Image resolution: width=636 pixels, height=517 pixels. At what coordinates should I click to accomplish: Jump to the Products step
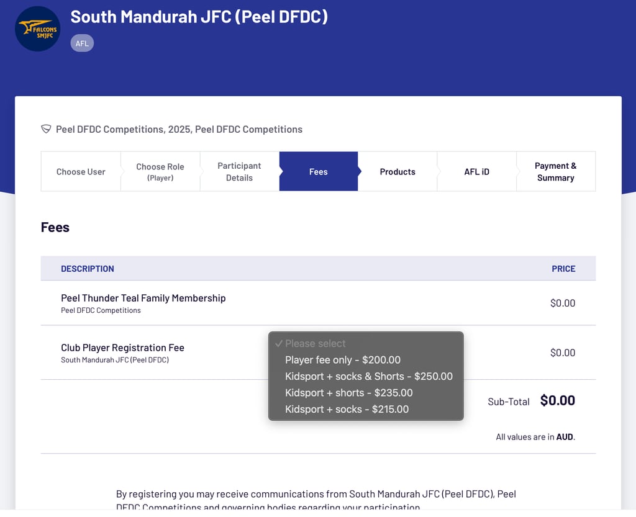pos(397,172)
